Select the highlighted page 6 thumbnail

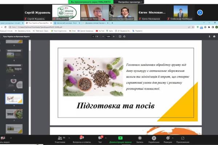14,99
